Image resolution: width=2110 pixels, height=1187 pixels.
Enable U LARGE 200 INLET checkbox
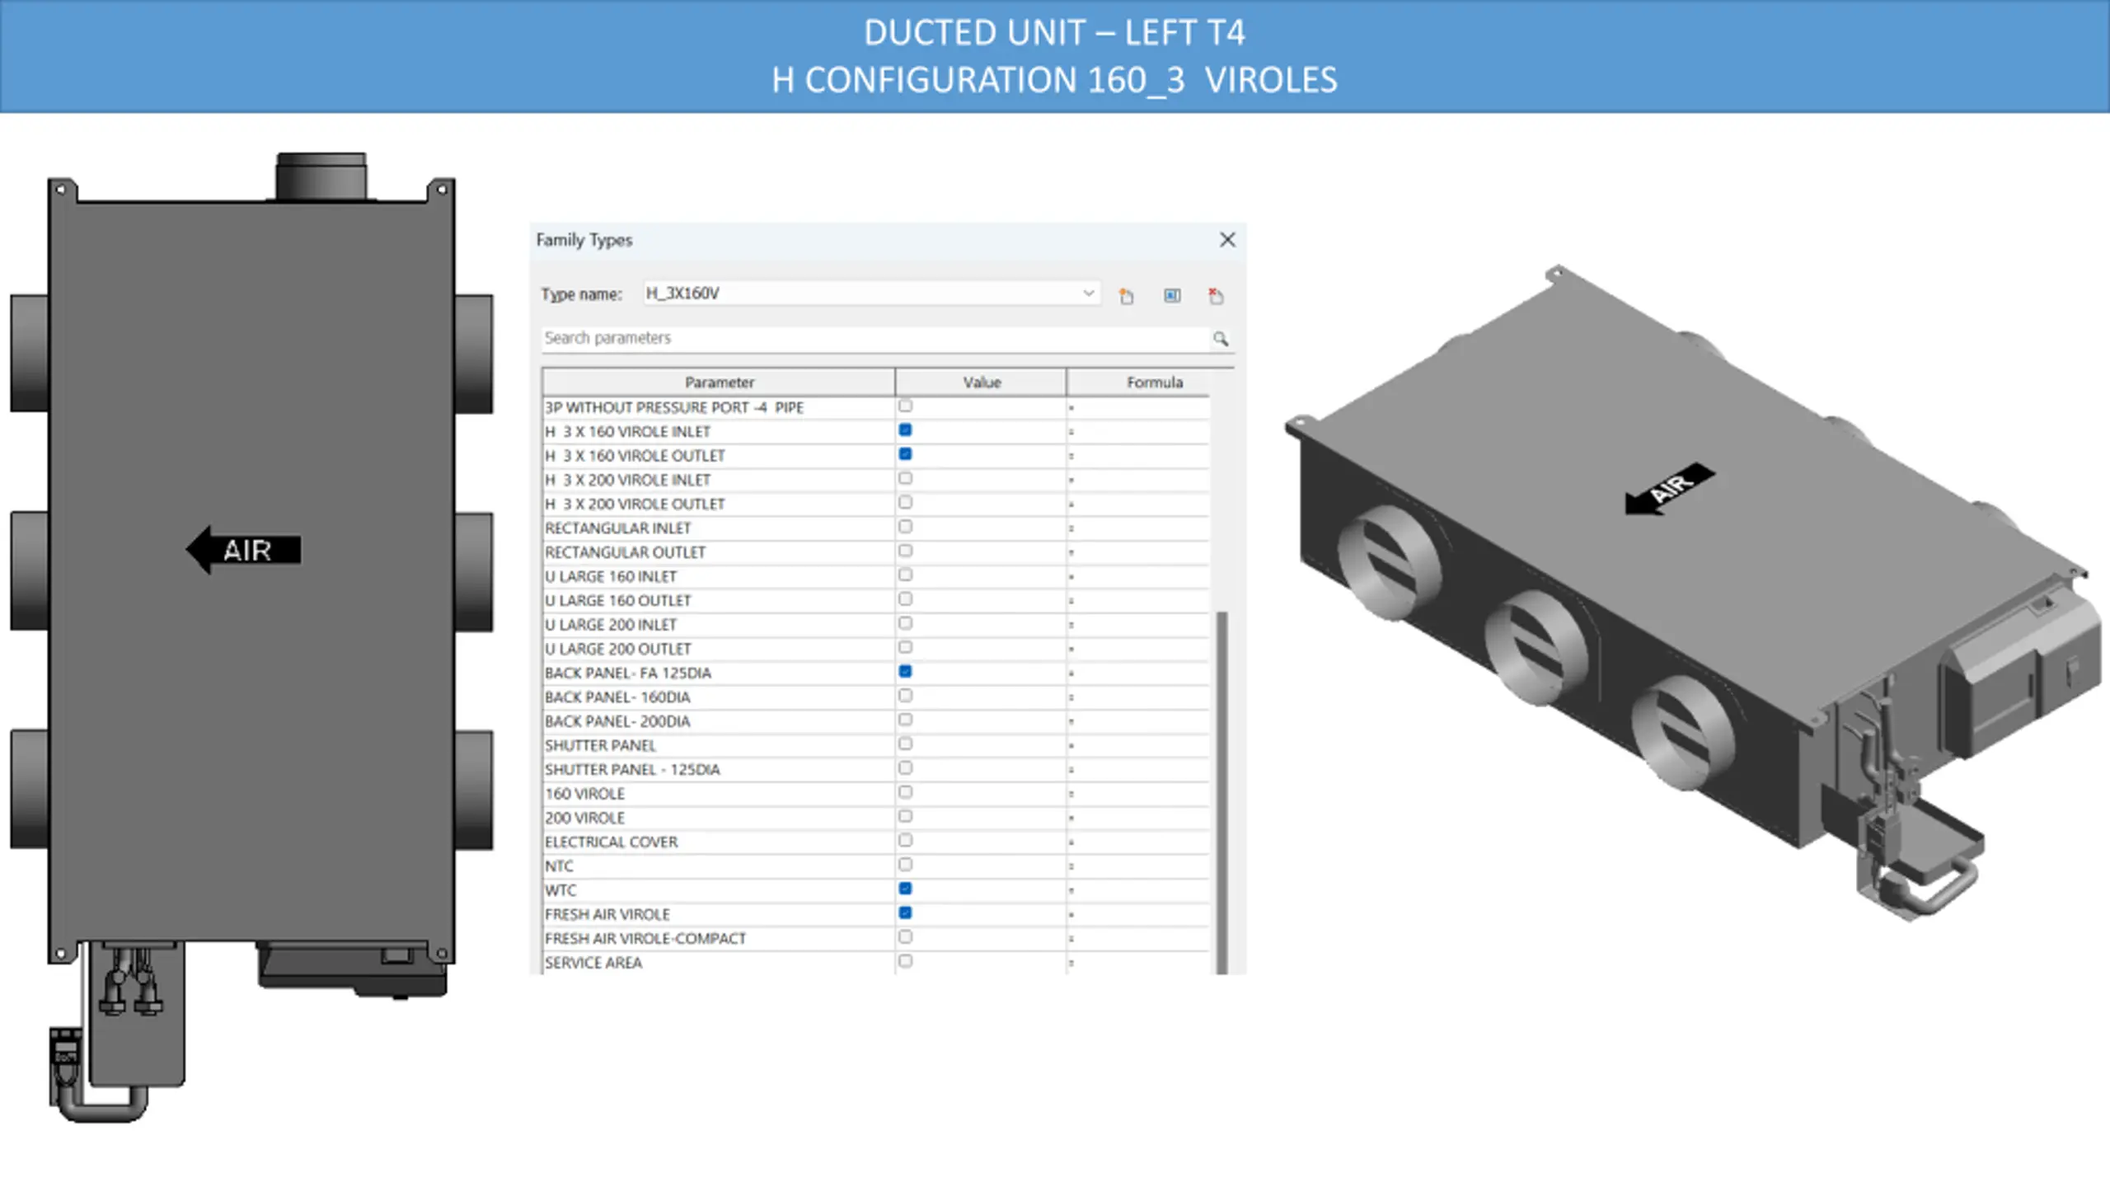click(905, 622)
